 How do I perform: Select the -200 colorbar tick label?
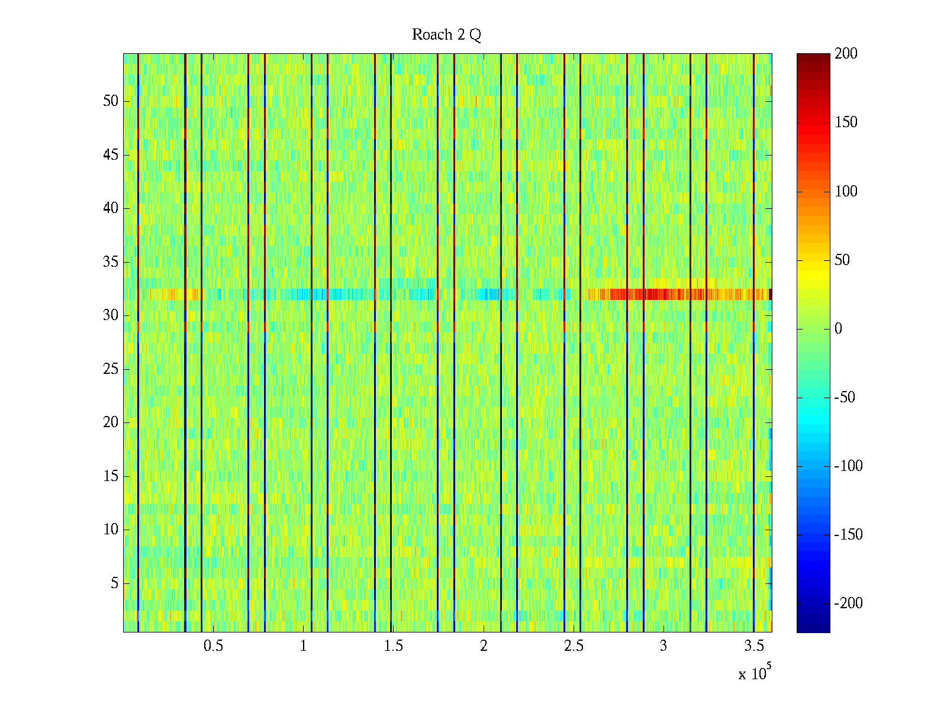tap(848, 603)
